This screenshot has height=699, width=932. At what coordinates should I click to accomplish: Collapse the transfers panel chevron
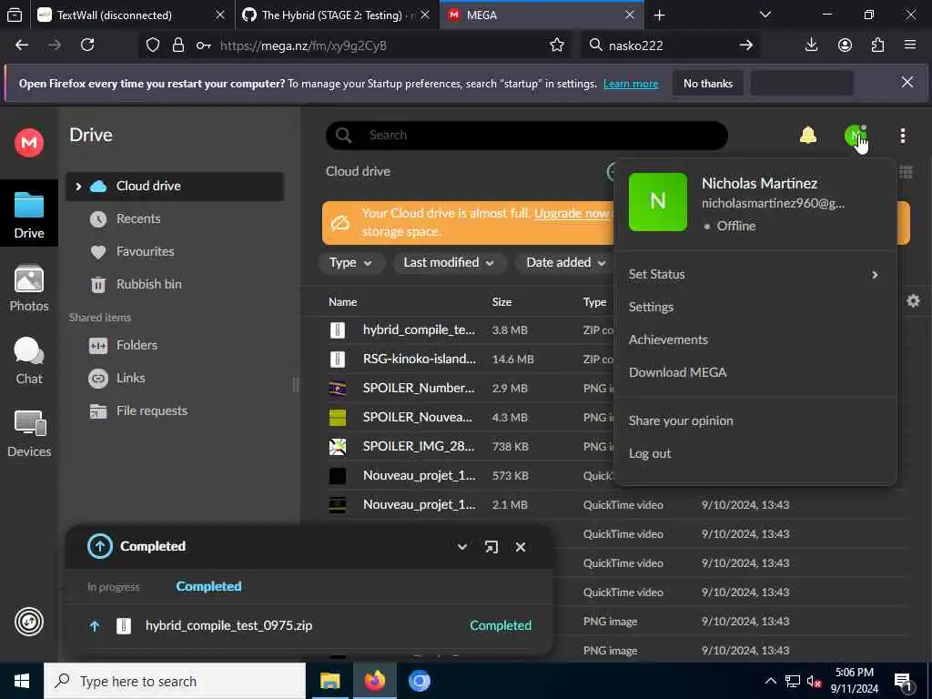click(461, 547)
